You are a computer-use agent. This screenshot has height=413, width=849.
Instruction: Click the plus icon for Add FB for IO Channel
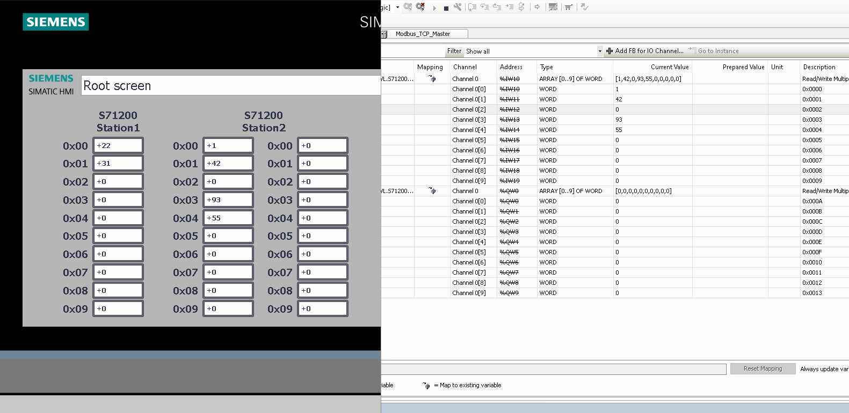[x=609, y=51]
